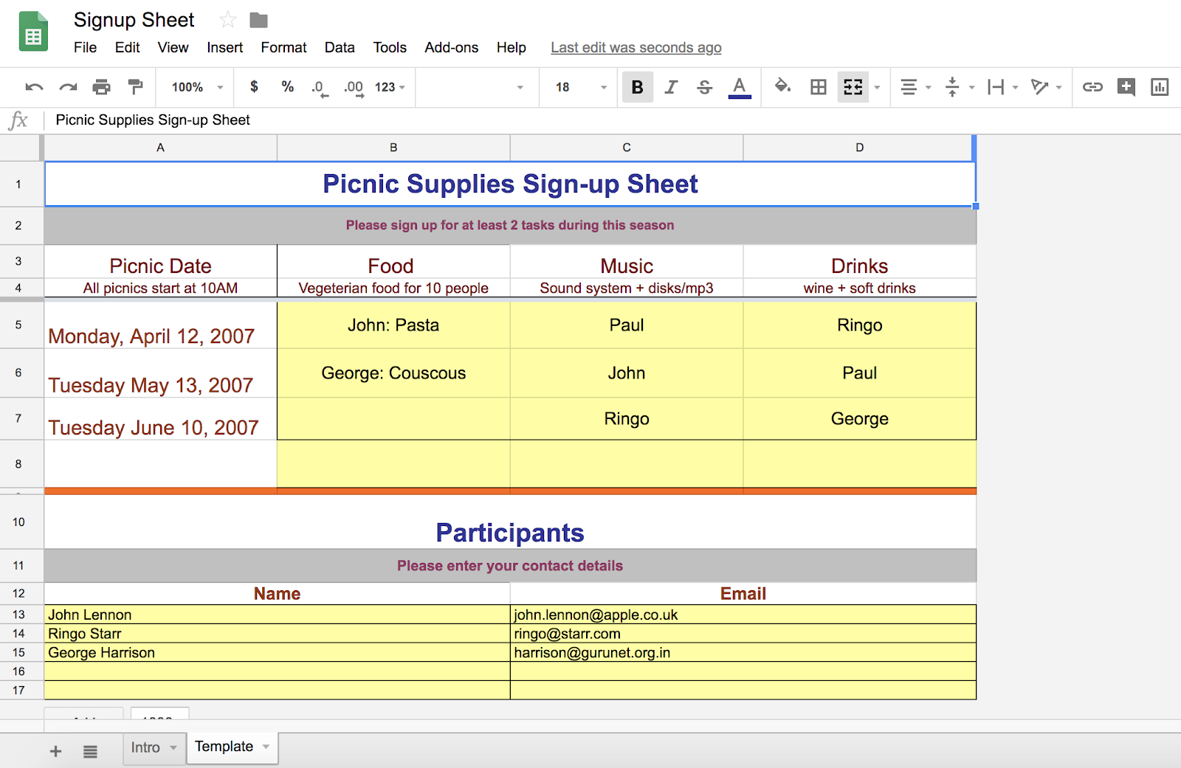Toggle italic formatting
1181x768 pixels.
click(670, 87)
